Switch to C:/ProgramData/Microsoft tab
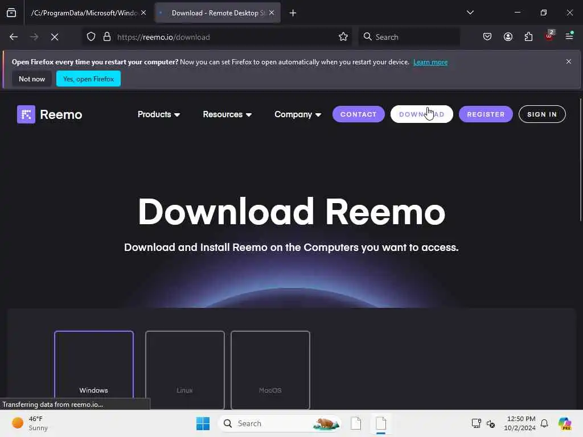583x437 pixels. tap(88, 13)
